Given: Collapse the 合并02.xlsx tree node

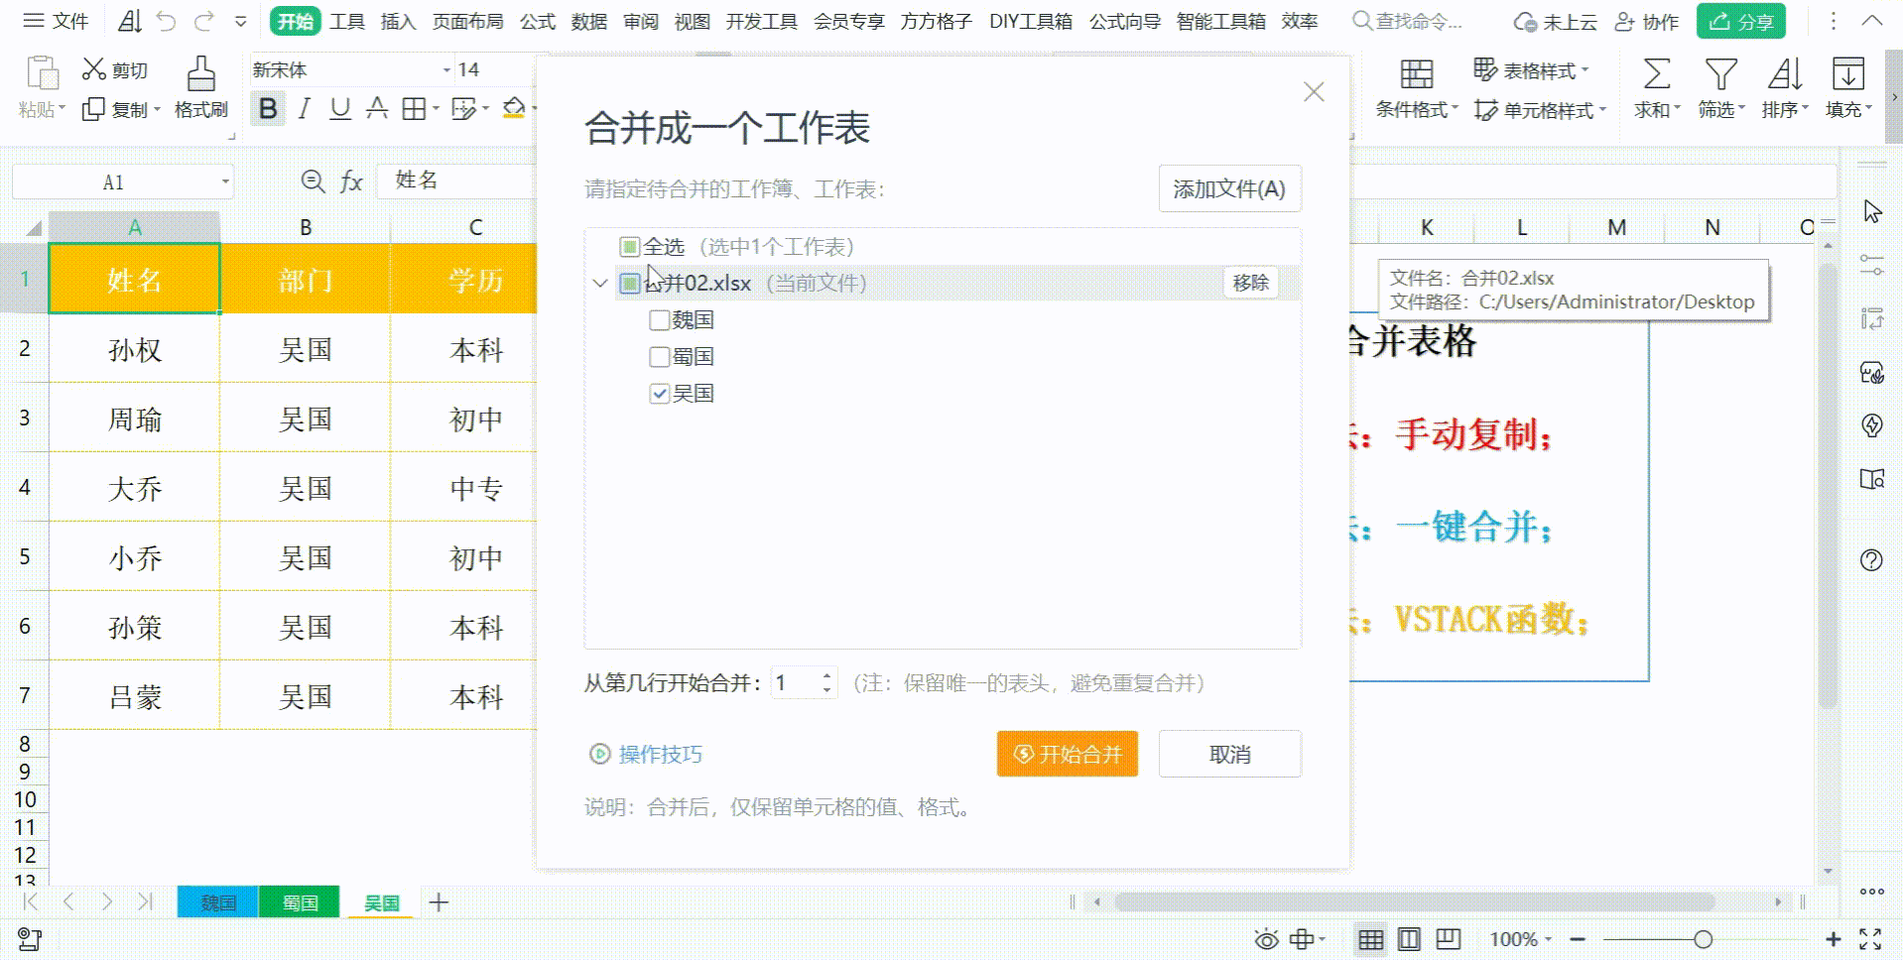Looking at the screenshot, I should point(599,284).
